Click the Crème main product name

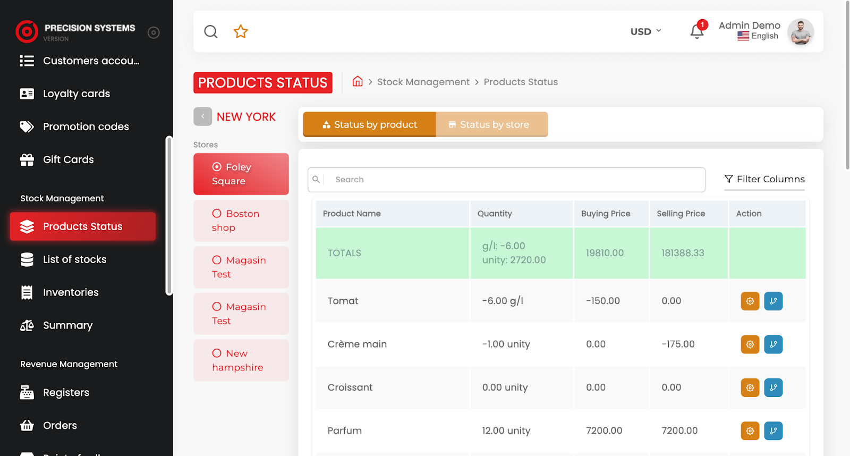coord(357,344)
